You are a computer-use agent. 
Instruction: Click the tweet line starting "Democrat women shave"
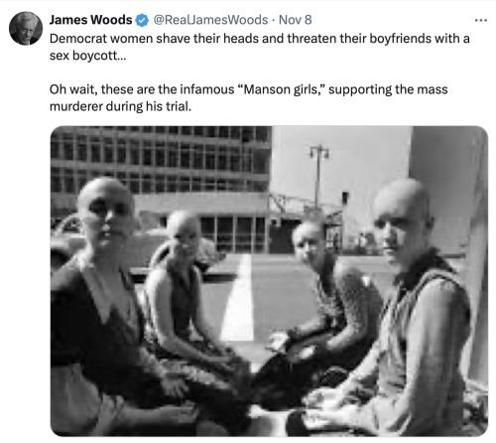(260, 39)
